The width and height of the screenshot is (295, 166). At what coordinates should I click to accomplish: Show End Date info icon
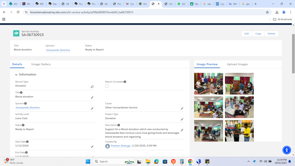pyautogui.click(x=27, y=152)
